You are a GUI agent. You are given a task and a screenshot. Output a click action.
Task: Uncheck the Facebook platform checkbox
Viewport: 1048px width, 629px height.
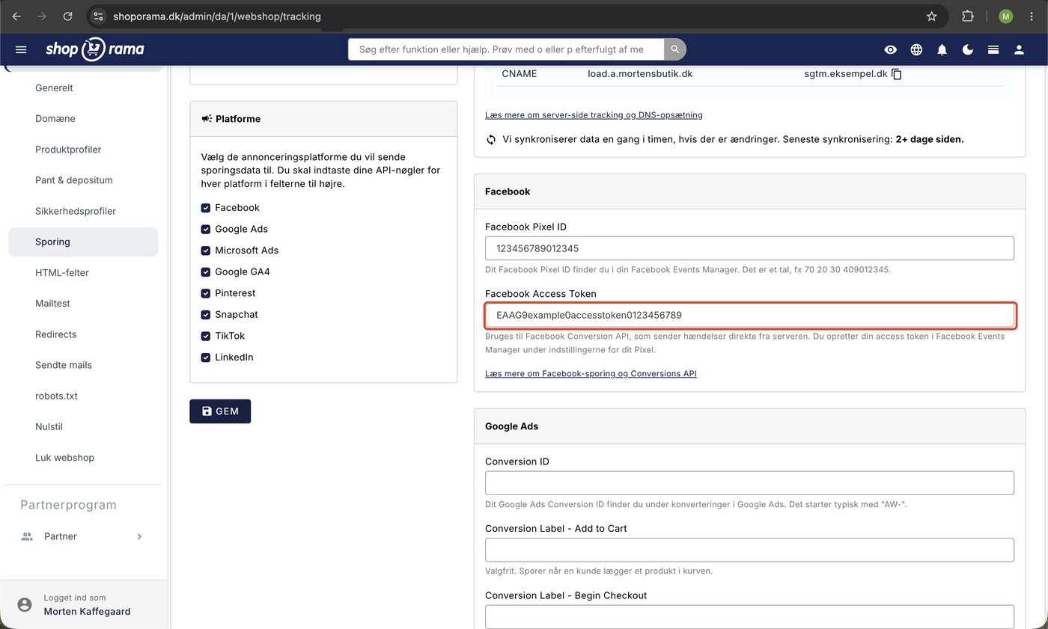pyautogui.click(x=205, y=208)
